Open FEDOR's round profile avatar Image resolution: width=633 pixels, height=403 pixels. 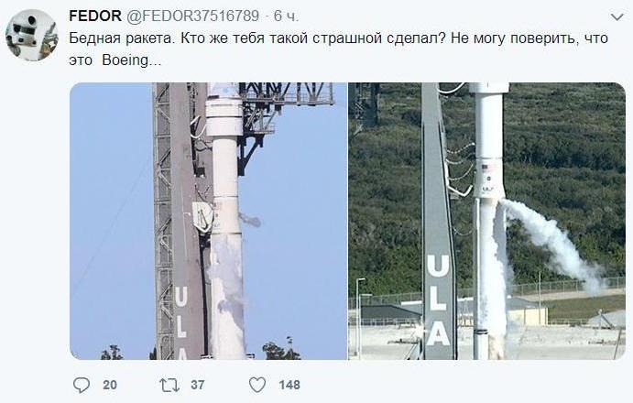click(x=31, y=35)
